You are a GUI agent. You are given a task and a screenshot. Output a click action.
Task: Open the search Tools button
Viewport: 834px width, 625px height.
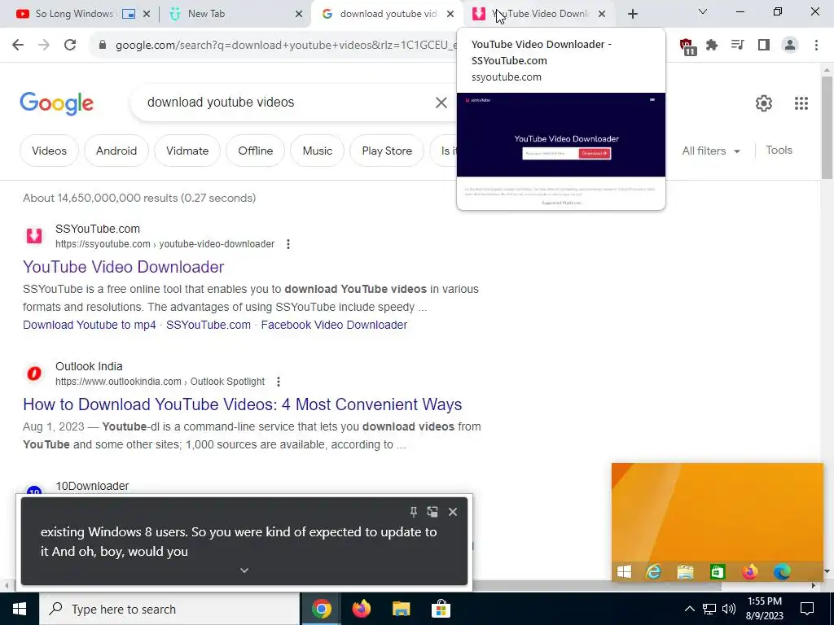click(779, 151)
